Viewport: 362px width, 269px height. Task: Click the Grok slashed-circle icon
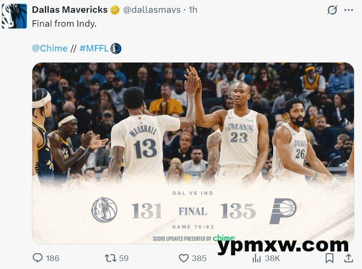tap(332, 10)
